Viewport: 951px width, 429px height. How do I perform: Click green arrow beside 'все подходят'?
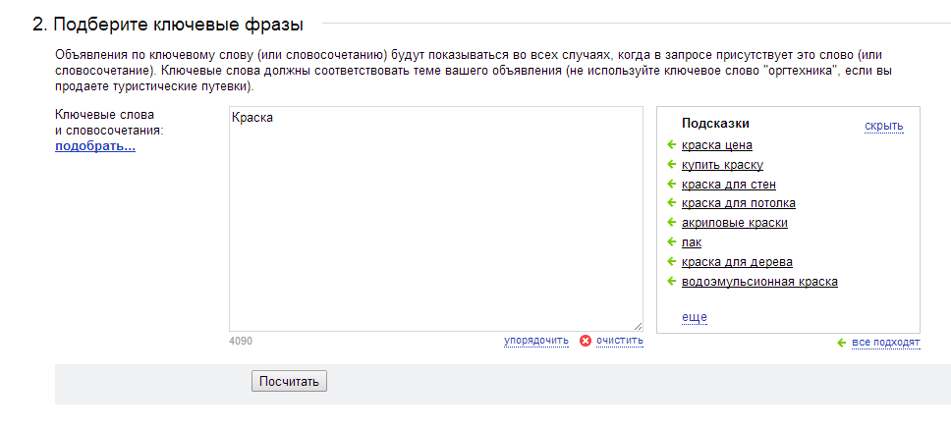click(841, 343)
